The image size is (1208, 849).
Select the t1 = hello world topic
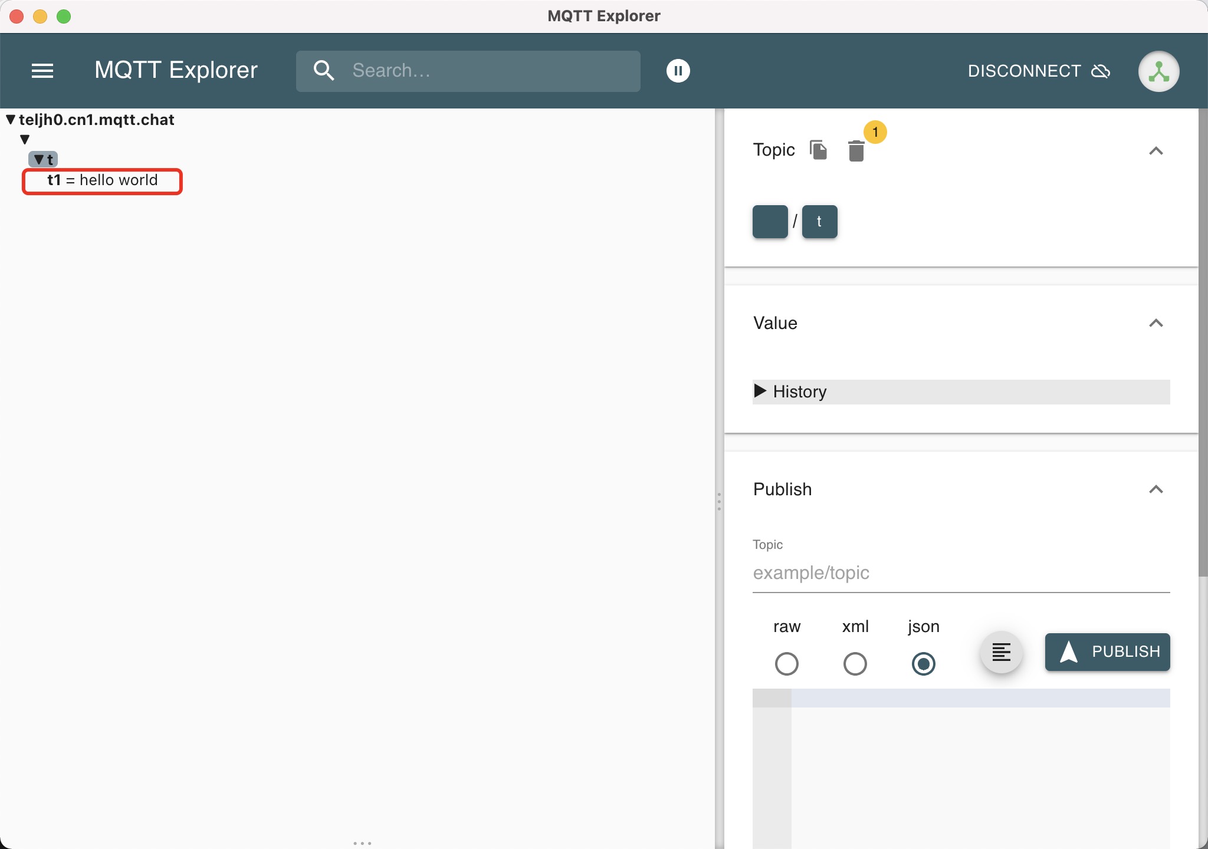click(x=102, y=180)
